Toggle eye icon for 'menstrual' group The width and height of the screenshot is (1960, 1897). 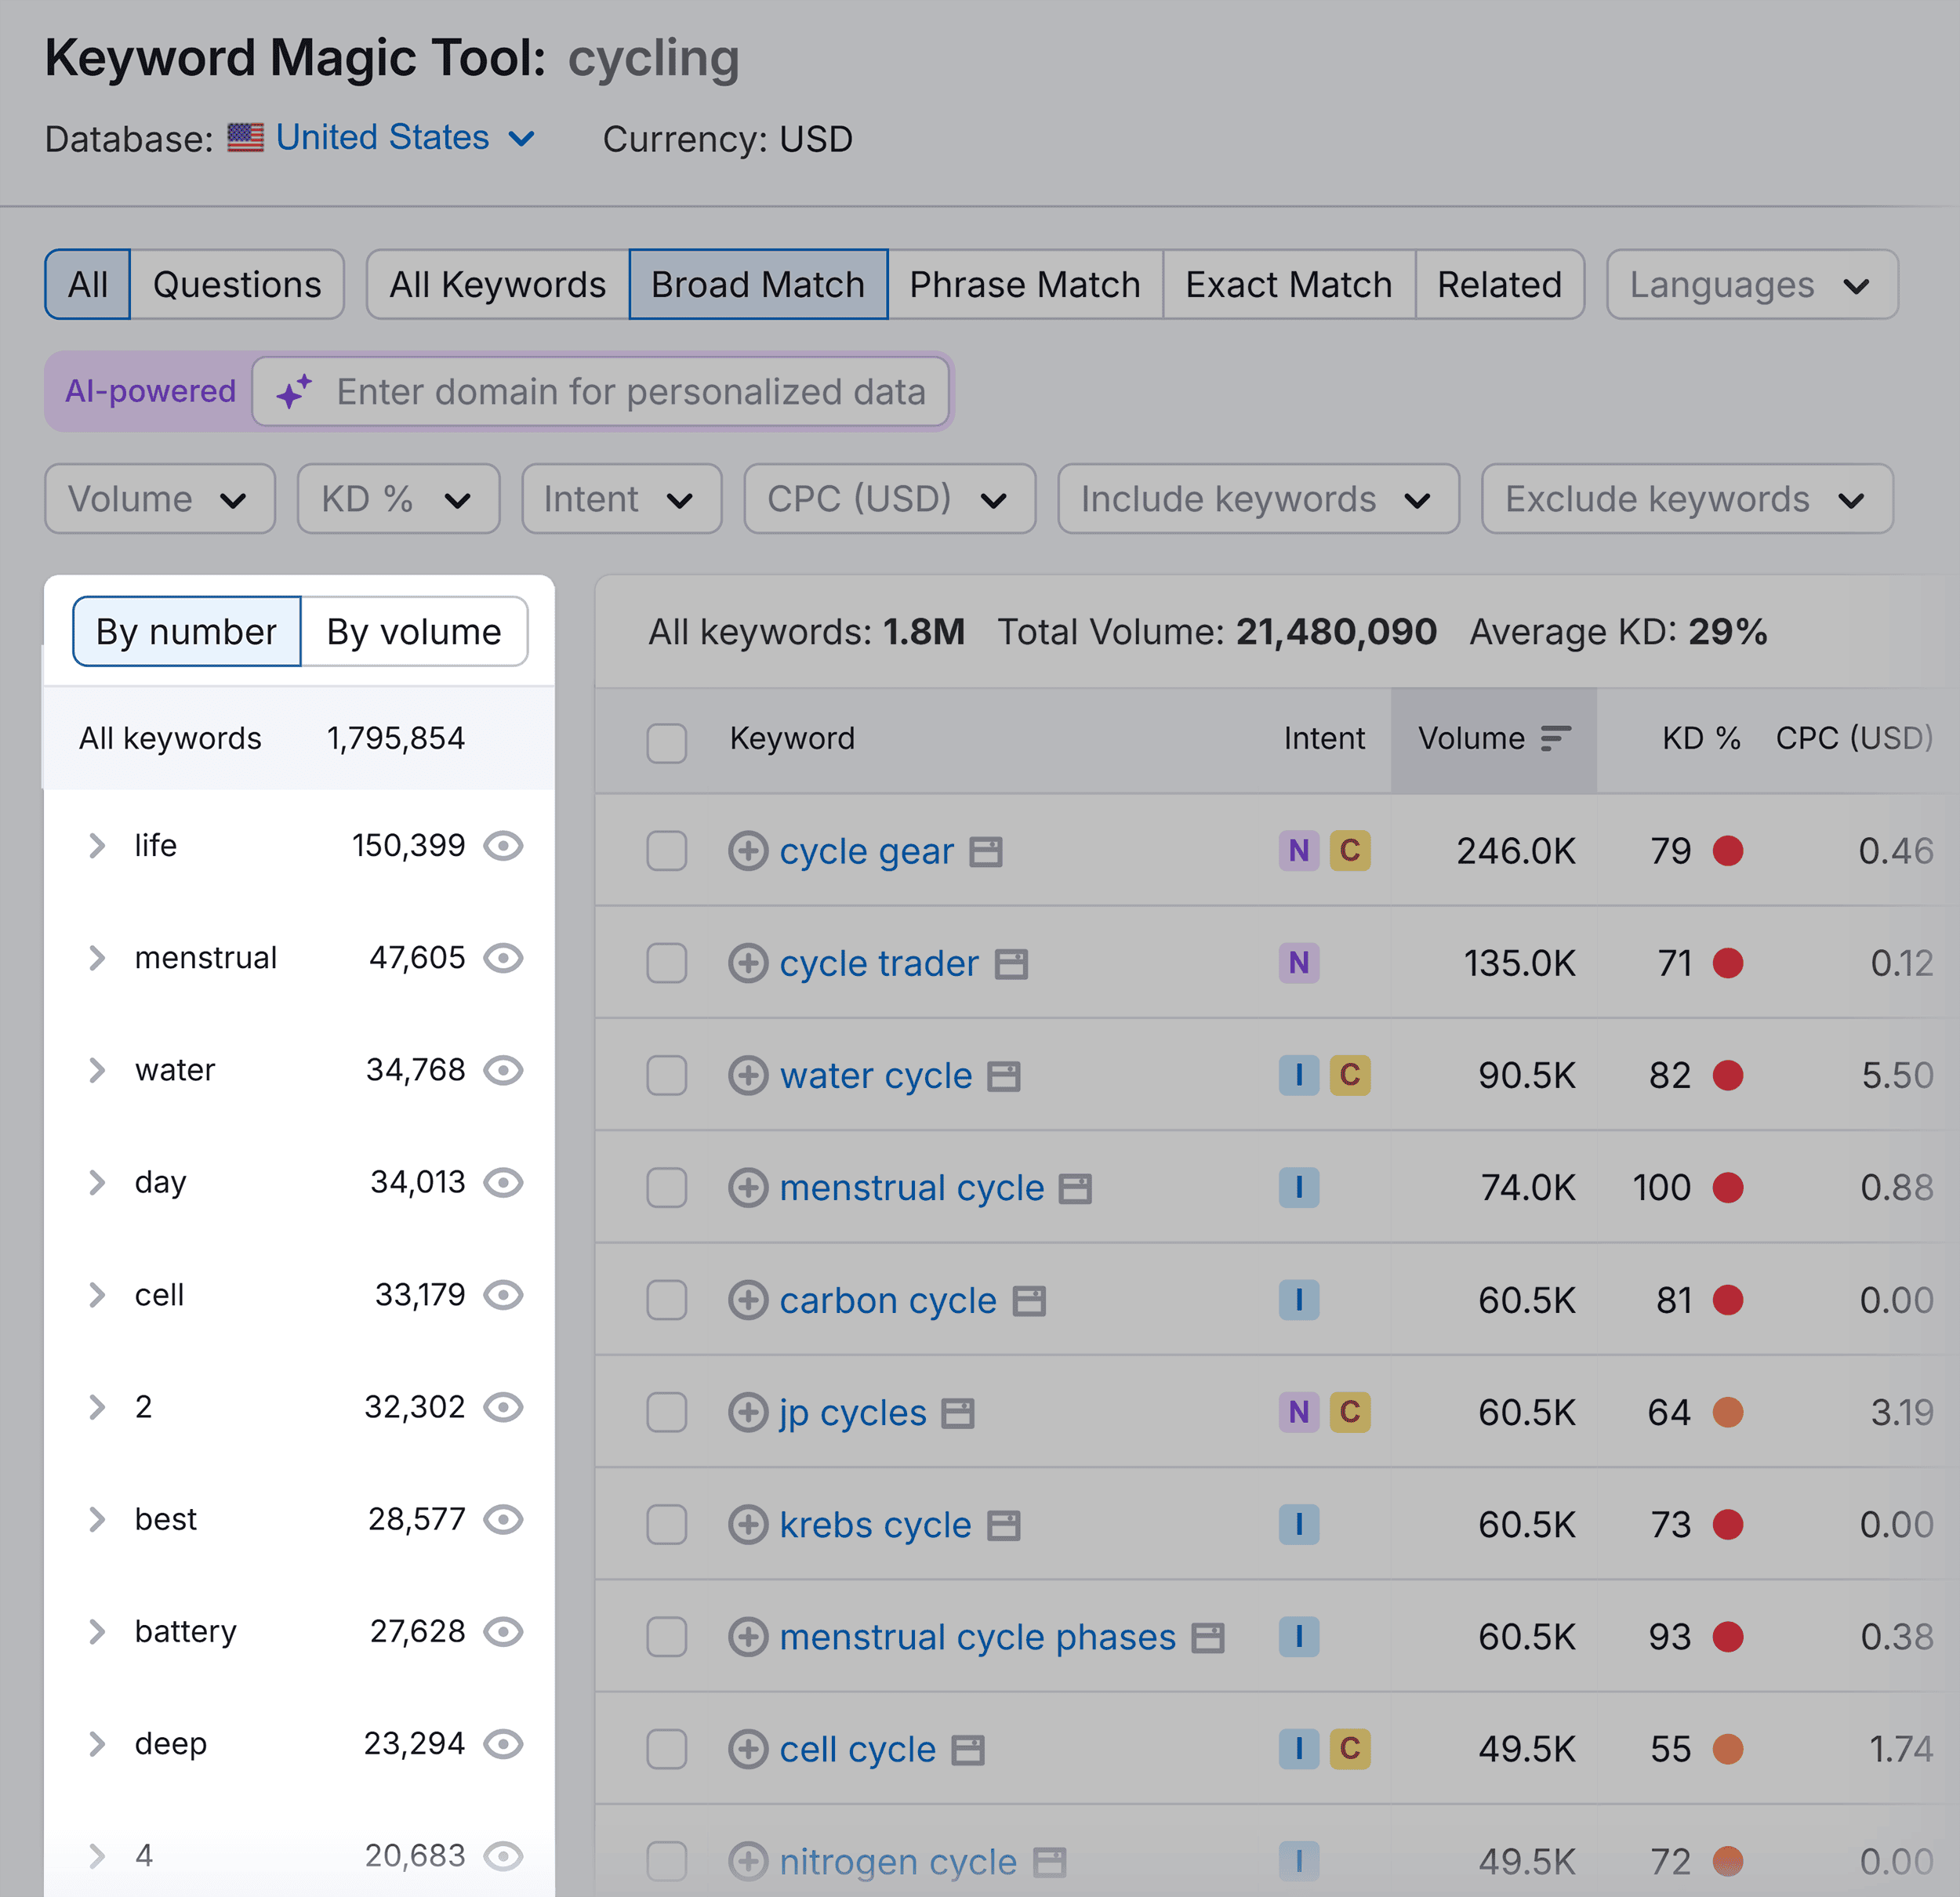504,958
